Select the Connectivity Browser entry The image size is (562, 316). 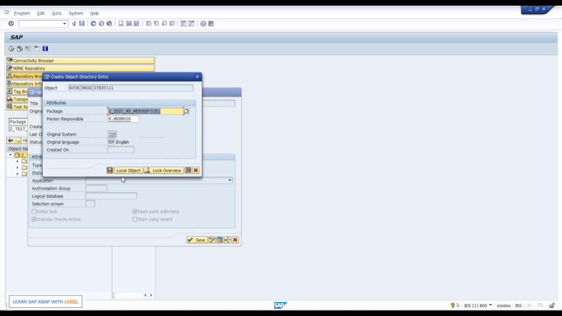(80, 61)
